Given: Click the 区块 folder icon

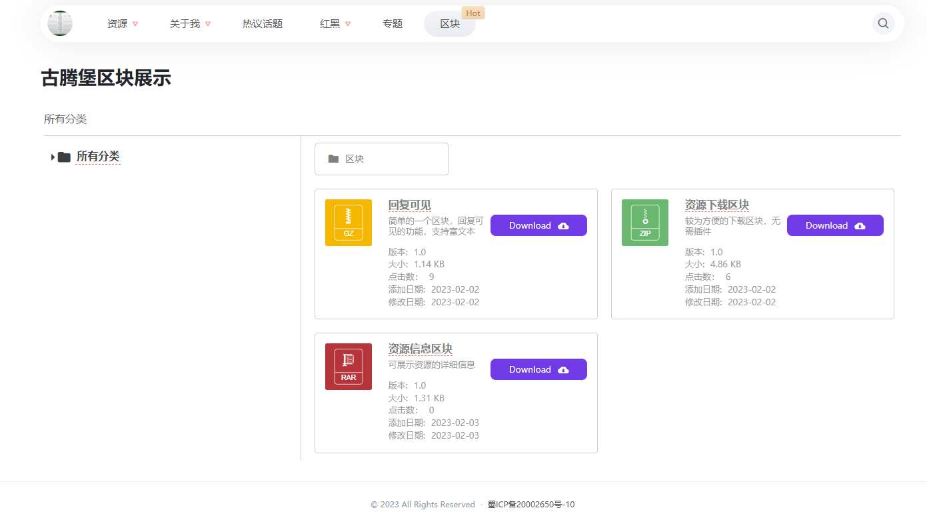Looking at the screenshot, I should (333, 159).
